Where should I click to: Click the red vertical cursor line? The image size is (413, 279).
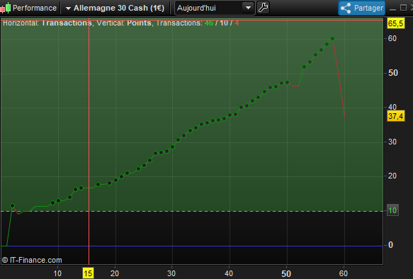(89, 142)
